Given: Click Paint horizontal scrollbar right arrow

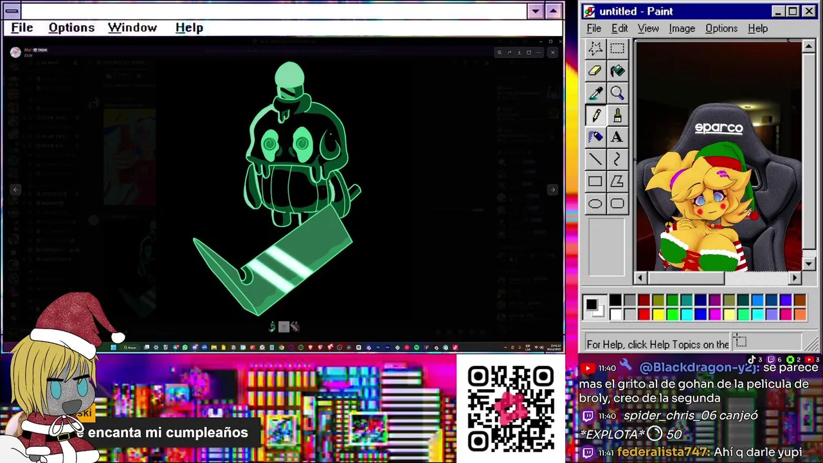Looking at the screenshot, I should (795, 278).
